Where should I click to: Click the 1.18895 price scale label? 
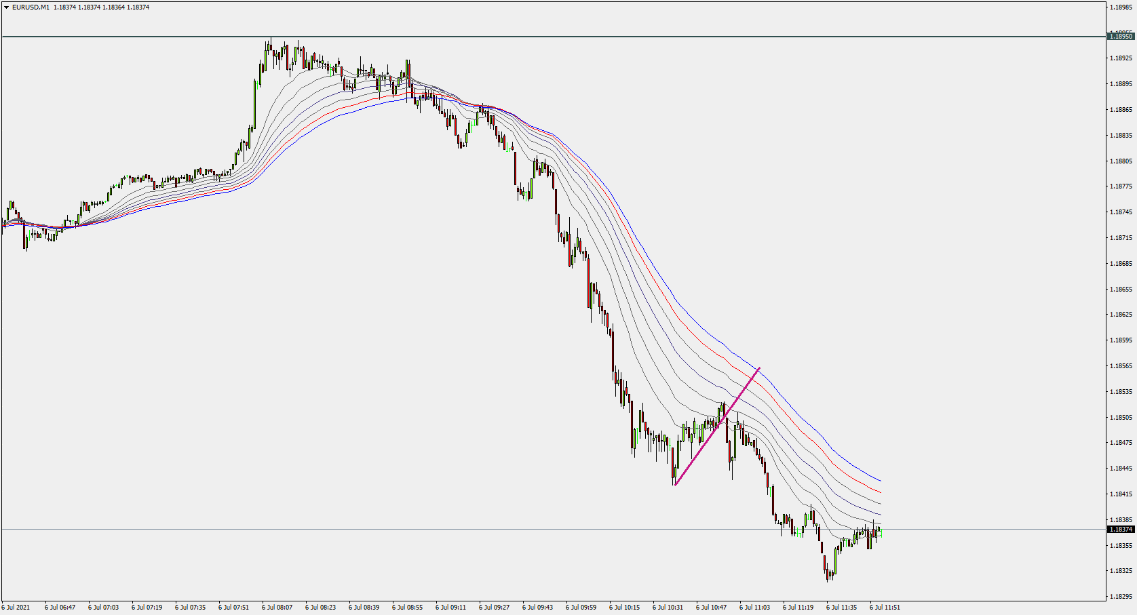click(1121, 84)
